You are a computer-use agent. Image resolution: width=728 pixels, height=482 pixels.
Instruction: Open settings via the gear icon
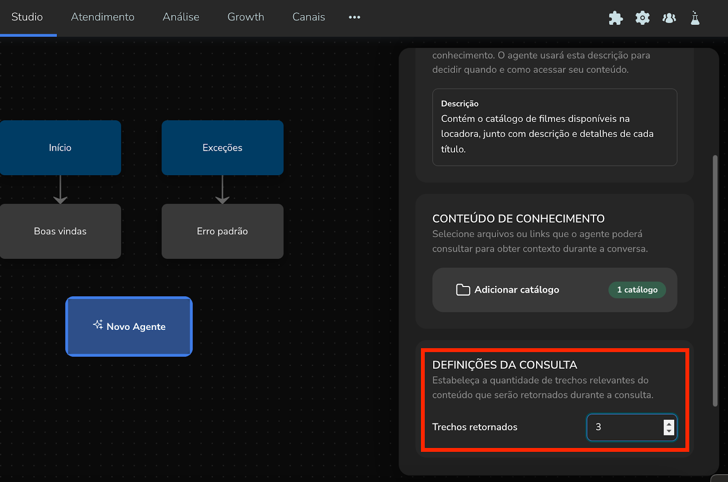(x=642, y=18)
